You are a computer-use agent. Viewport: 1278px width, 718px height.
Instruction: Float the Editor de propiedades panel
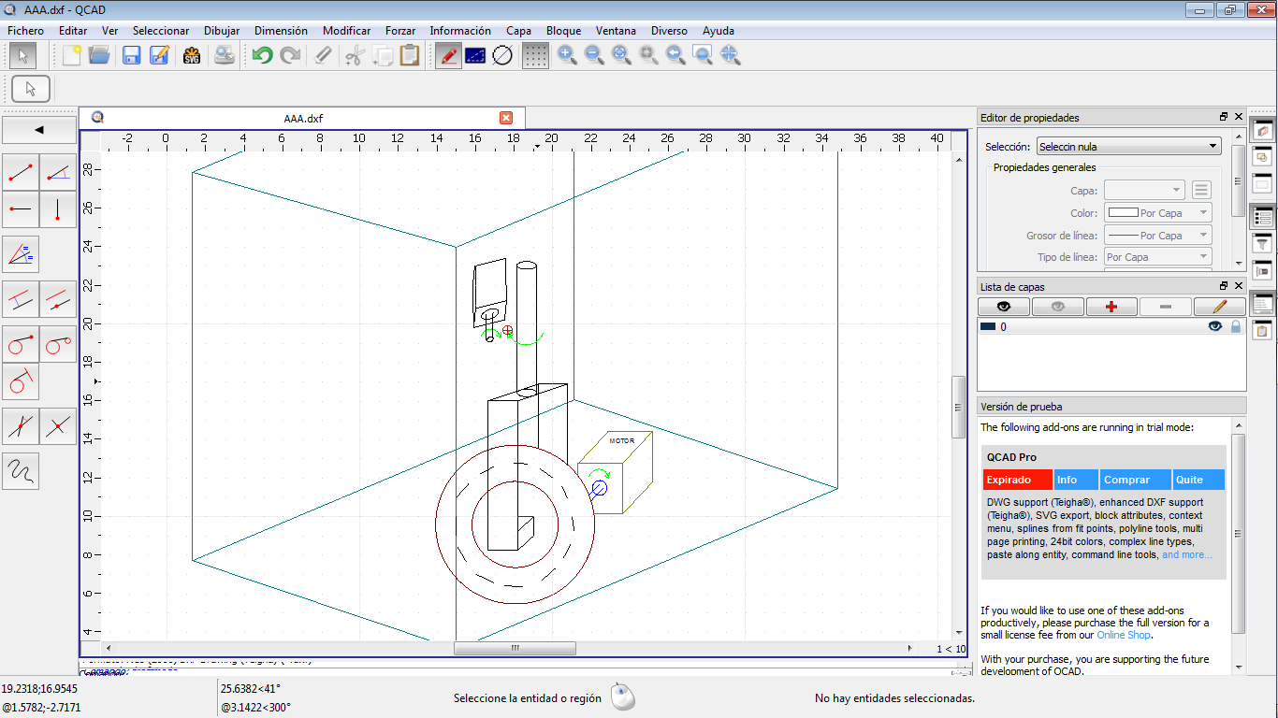pyautogui.click(x=1224, y=117)
